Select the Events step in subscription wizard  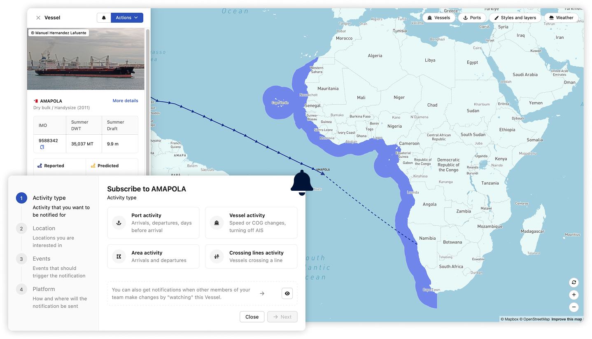41,258
